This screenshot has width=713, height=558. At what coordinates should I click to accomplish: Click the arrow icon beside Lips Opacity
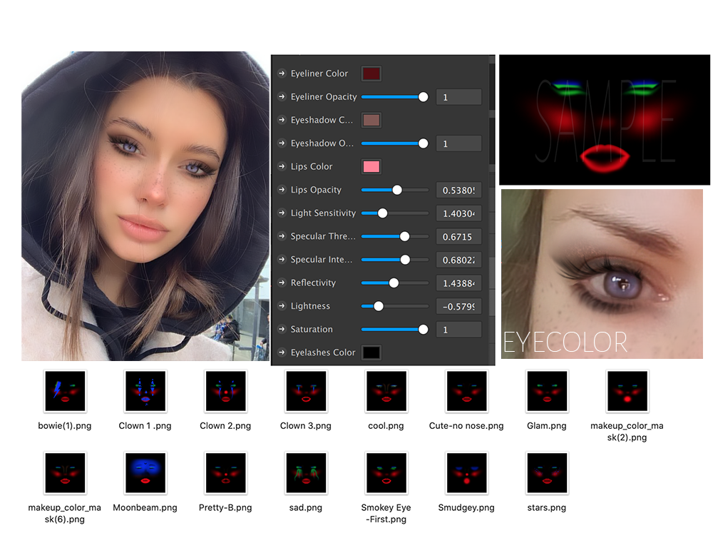click(282, 189)
